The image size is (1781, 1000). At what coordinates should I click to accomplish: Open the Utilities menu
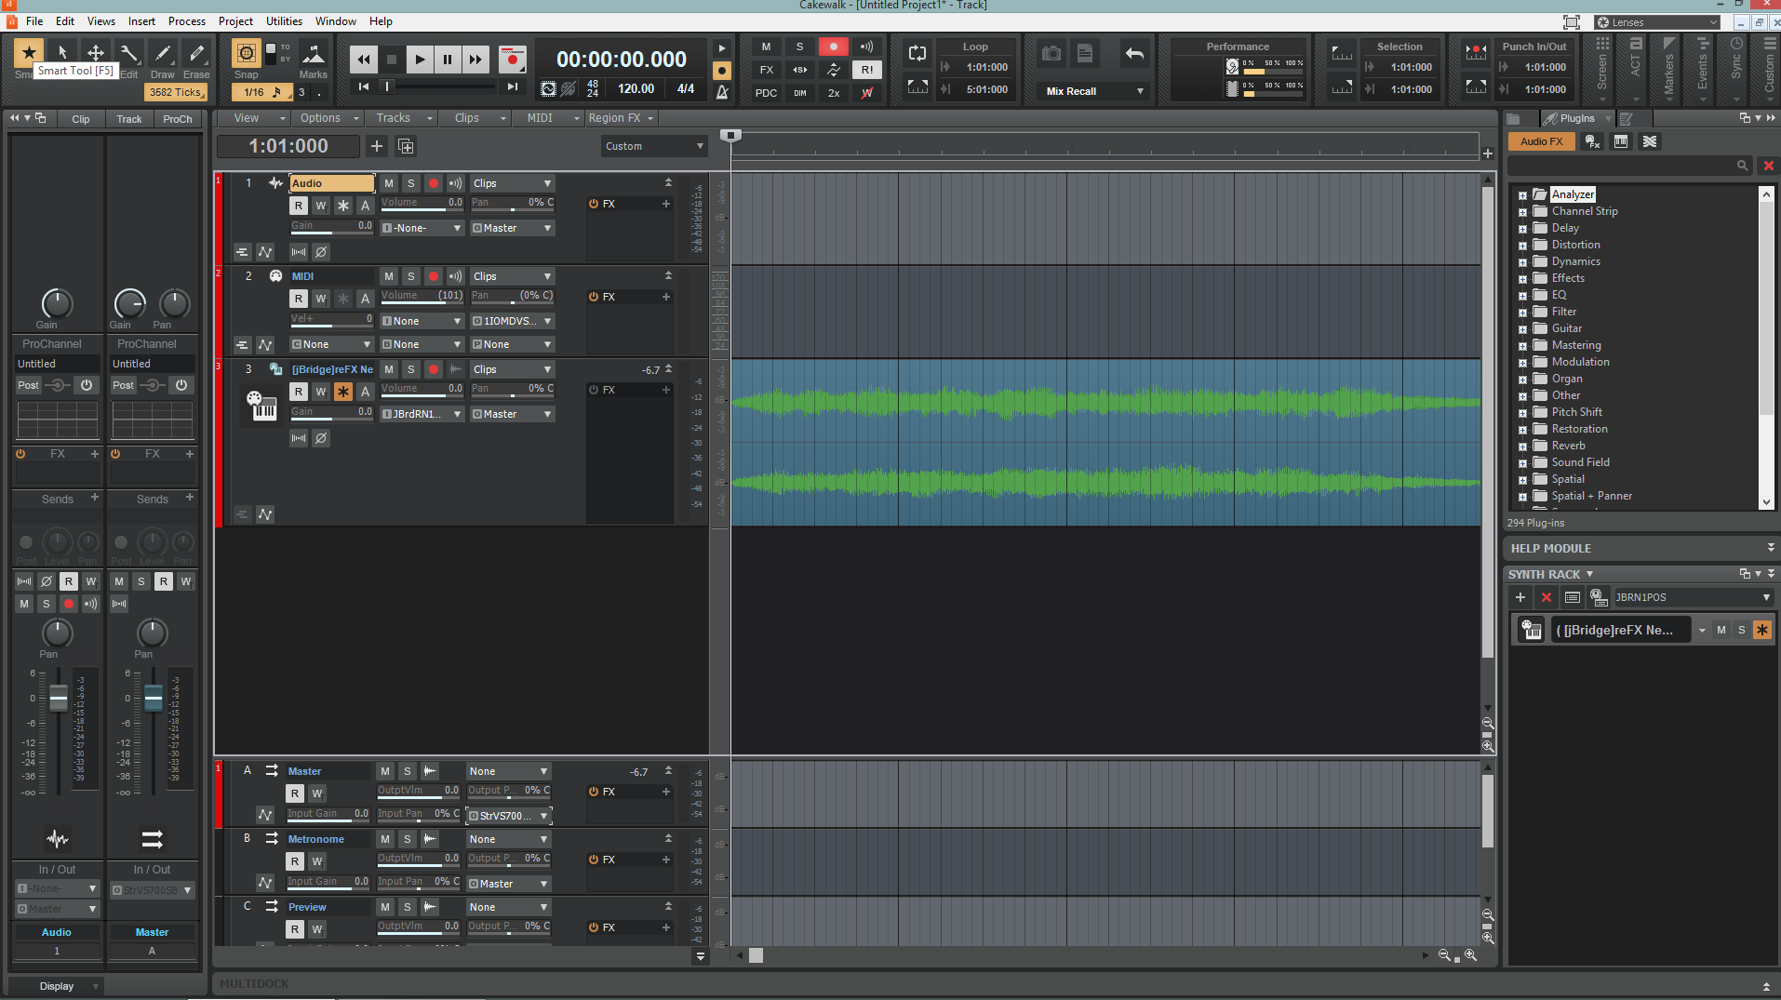[284, 20]
